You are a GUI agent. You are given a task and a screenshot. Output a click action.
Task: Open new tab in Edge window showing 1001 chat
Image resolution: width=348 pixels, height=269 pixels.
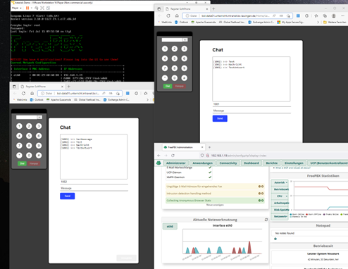point(213,9)
